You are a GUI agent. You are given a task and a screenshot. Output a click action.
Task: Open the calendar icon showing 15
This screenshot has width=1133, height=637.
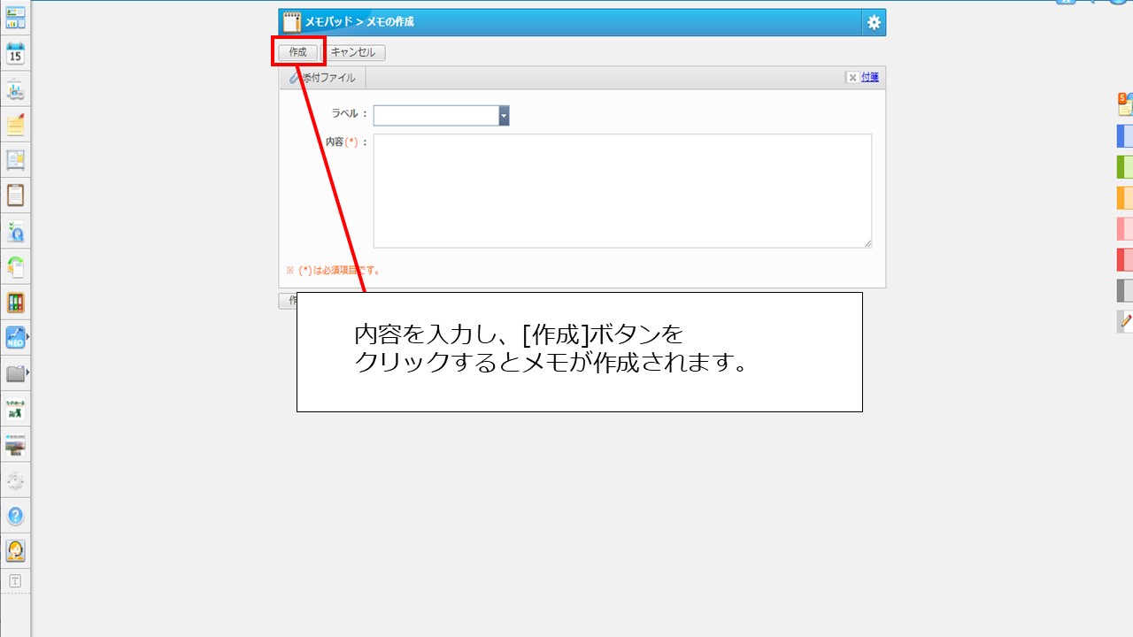[15, 53]
